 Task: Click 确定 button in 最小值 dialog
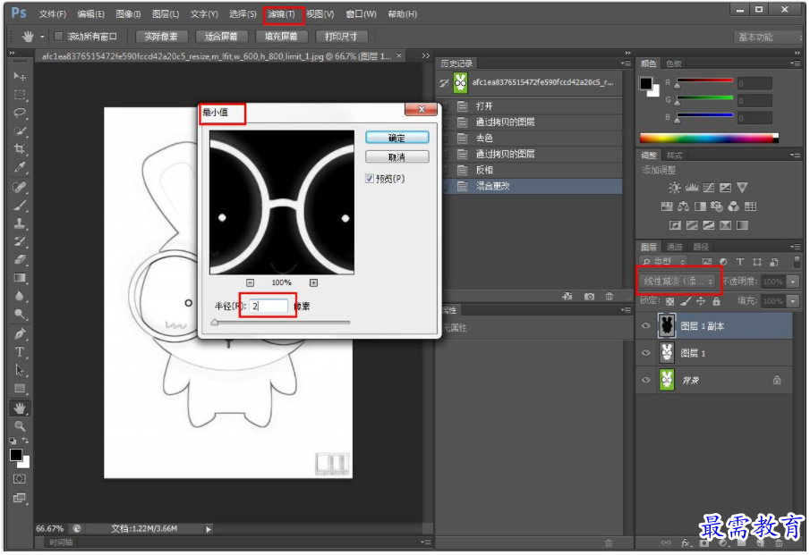click(396, 138)
